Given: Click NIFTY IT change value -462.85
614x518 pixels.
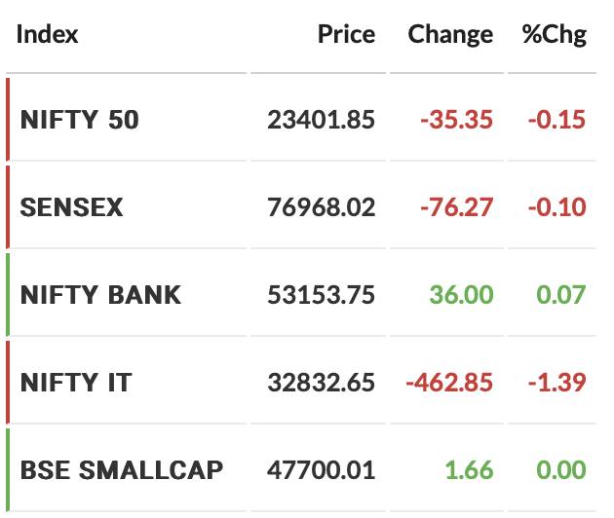Looking at the screenshot, I should click(449, 383).
